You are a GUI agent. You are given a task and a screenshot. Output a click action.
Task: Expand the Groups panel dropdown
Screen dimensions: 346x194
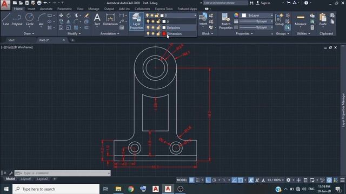[282, 33]
